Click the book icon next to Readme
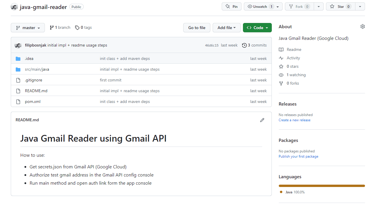This screenshot has width=379, height=205. click(x=281, y=49)
